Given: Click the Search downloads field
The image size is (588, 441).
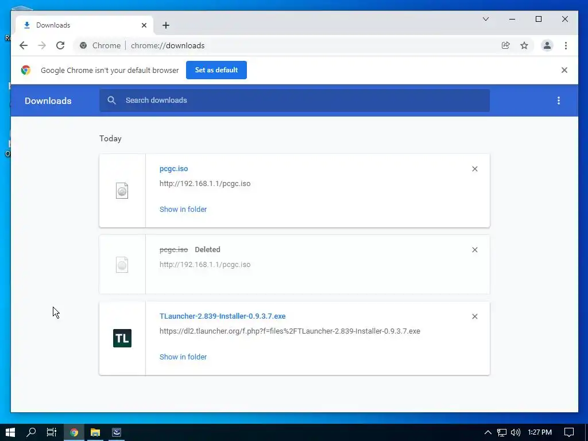Looking at the screenshot, I should (x=295, y=100).
